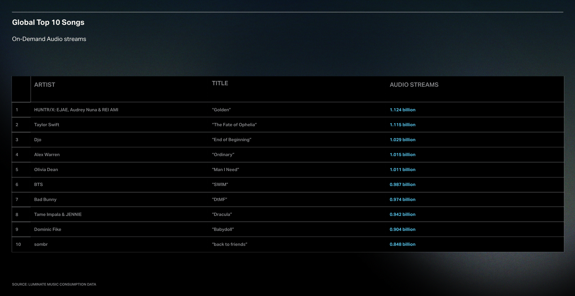575x296 pixels.
Task: Click the title "End of Beginning"
Action: (x=231, y=139)
